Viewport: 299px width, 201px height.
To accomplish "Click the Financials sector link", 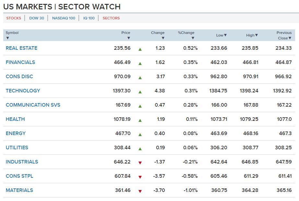I will [x=20, y=62].
